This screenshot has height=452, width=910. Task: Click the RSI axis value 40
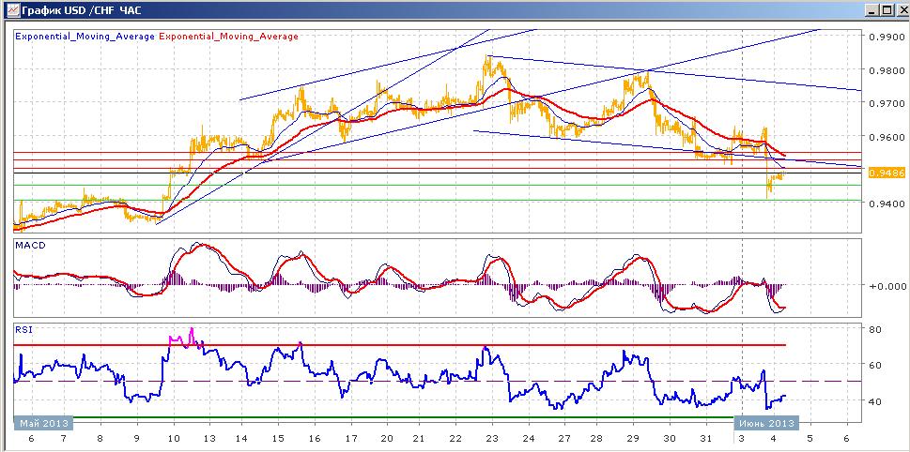click(x=874, y=401)
